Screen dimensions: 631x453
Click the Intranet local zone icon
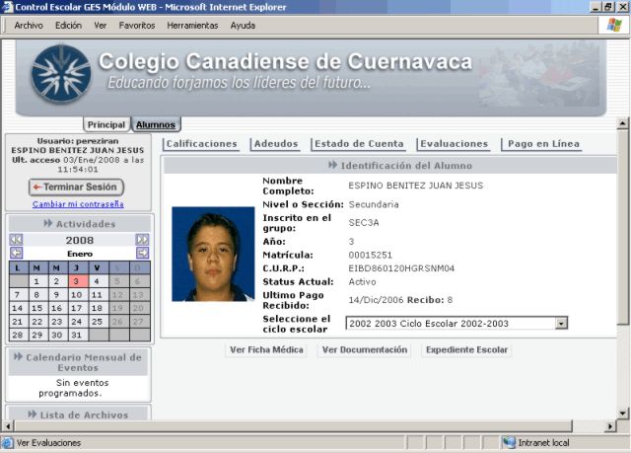point(509,443)
